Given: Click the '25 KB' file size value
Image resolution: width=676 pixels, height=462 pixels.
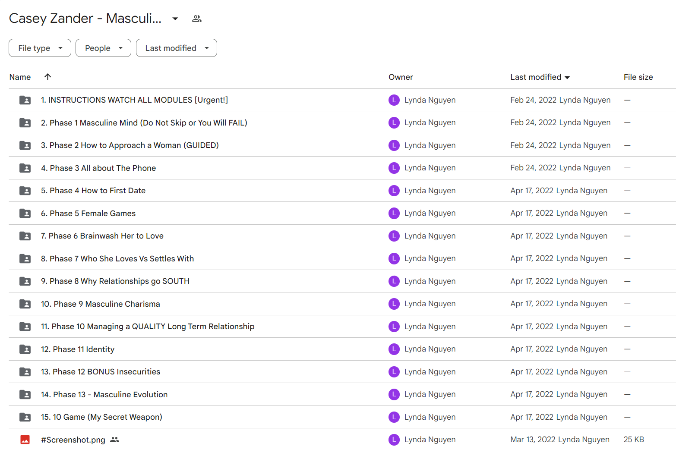Looking at the screenshot, I should [634, 440].
